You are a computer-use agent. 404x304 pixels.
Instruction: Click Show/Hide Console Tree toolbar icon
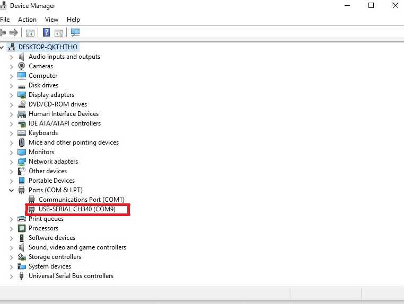pyautogui.click(x=30, y=33)
